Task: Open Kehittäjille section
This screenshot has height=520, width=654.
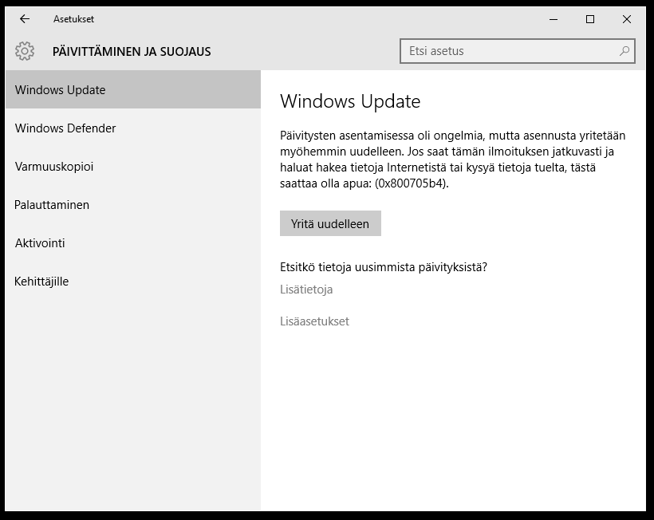Action: pyautogui.click(x=133, y=282)
